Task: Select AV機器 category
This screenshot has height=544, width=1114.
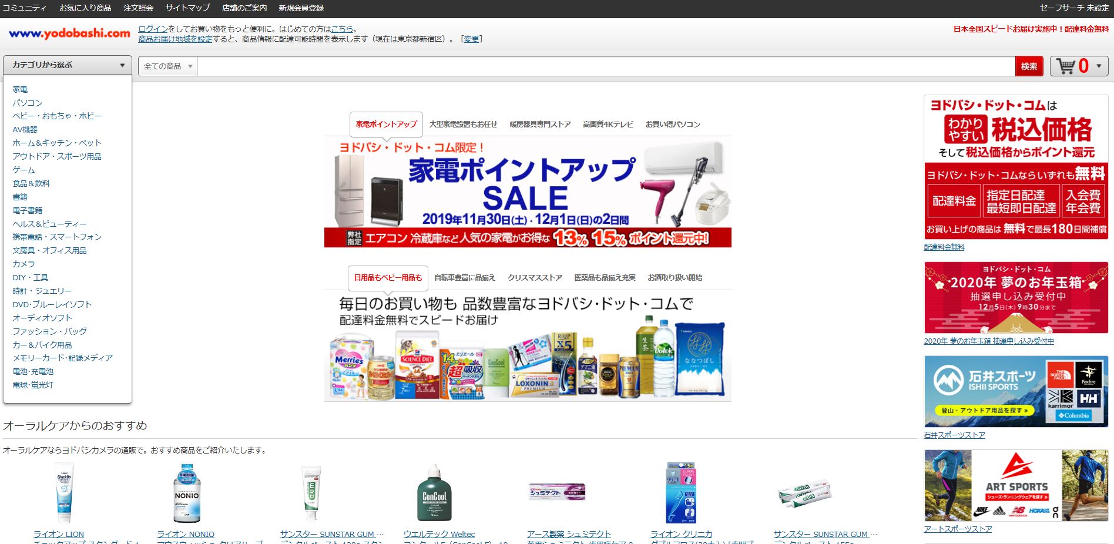Action: [25, 129]
